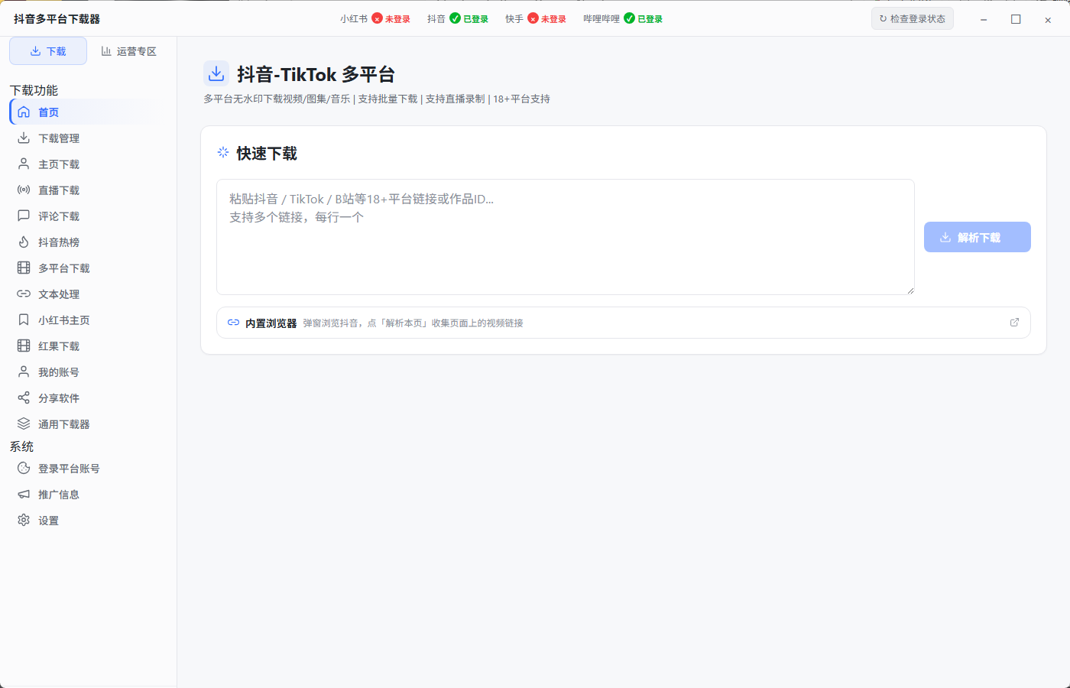This screenshot has width=1070, height=688.
Task: Open the 推广信息 megaphone icon
Action: point(24,495)
